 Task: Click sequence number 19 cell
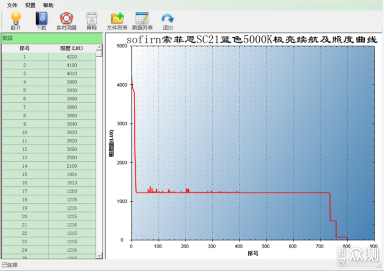(25, 208)
